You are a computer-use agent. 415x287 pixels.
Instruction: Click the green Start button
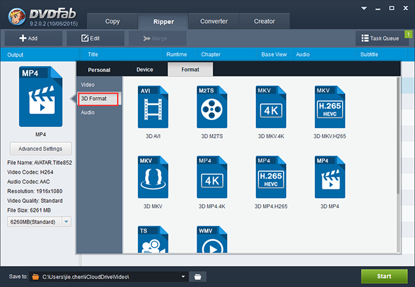(384, 276)
